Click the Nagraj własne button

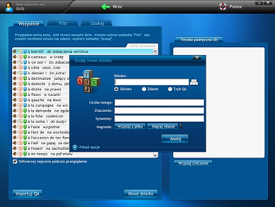(x=163, y=127)
